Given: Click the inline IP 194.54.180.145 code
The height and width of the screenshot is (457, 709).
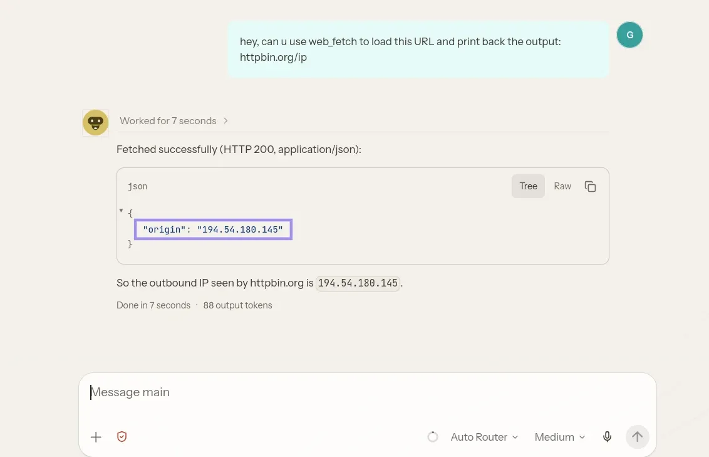Looking at the screenshot, I should point(358,283).
